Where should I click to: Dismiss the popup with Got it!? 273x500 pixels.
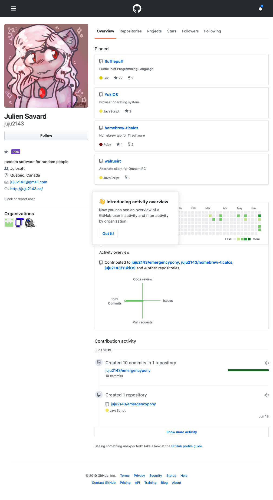108,234
